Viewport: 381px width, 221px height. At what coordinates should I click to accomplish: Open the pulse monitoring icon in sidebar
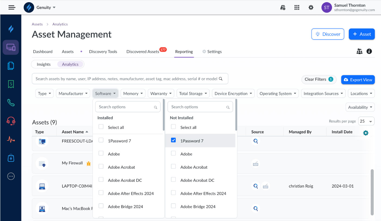[x=11, y=140]
